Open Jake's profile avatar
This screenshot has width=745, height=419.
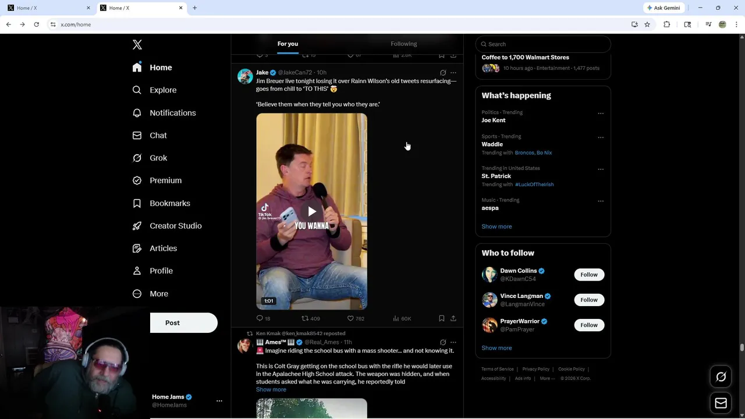(245, 76)
